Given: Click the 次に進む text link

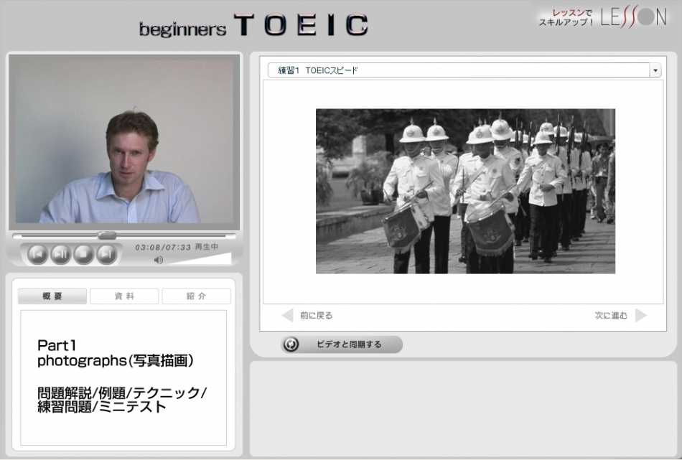Looking at the screenshot, I should coord(611,316).
